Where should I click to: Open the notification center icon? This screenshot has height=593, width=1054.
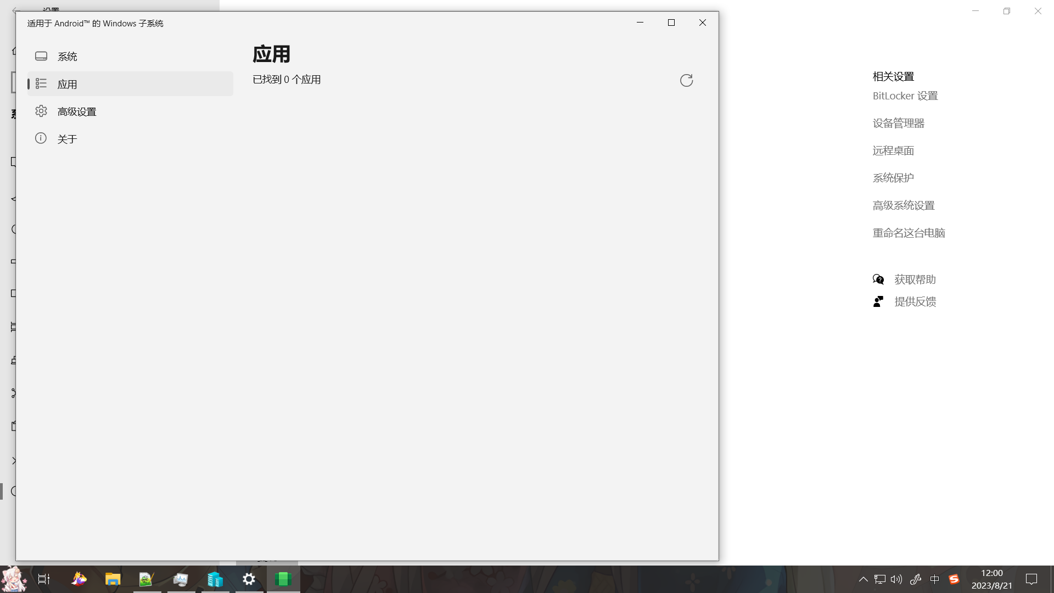click(x=1031, y=579)
